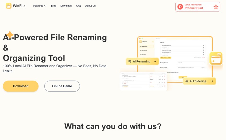Screen dimensions: 226x140
Task: Click "What can you do with us?" heading
Action: (x=113, y=127)
